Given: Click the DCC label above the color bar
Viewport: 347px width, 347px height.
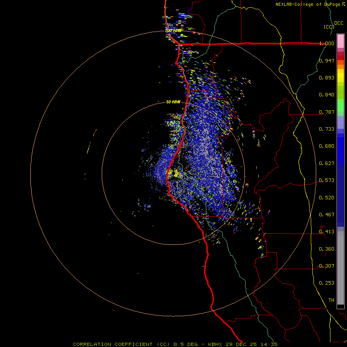Looking at the screenshot, I should tap(339, 23).
